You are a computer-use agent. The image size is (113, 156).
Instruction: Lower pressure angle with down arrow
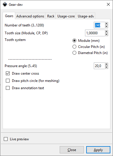tap(107, 67)
